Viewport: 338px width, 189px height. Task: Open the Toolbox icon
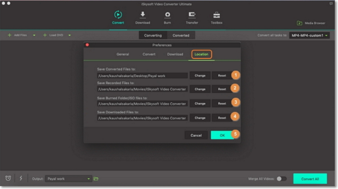tap(216, 15)
